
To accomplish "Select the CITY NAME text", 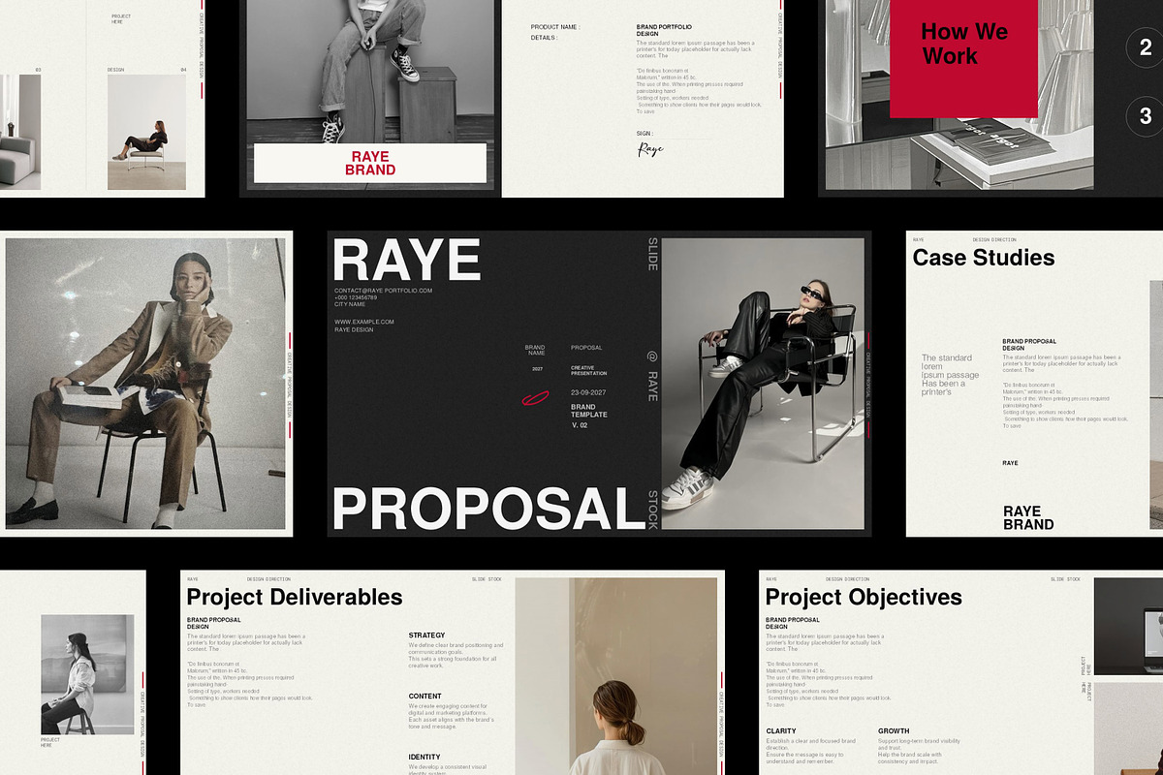I will (350, 304).
